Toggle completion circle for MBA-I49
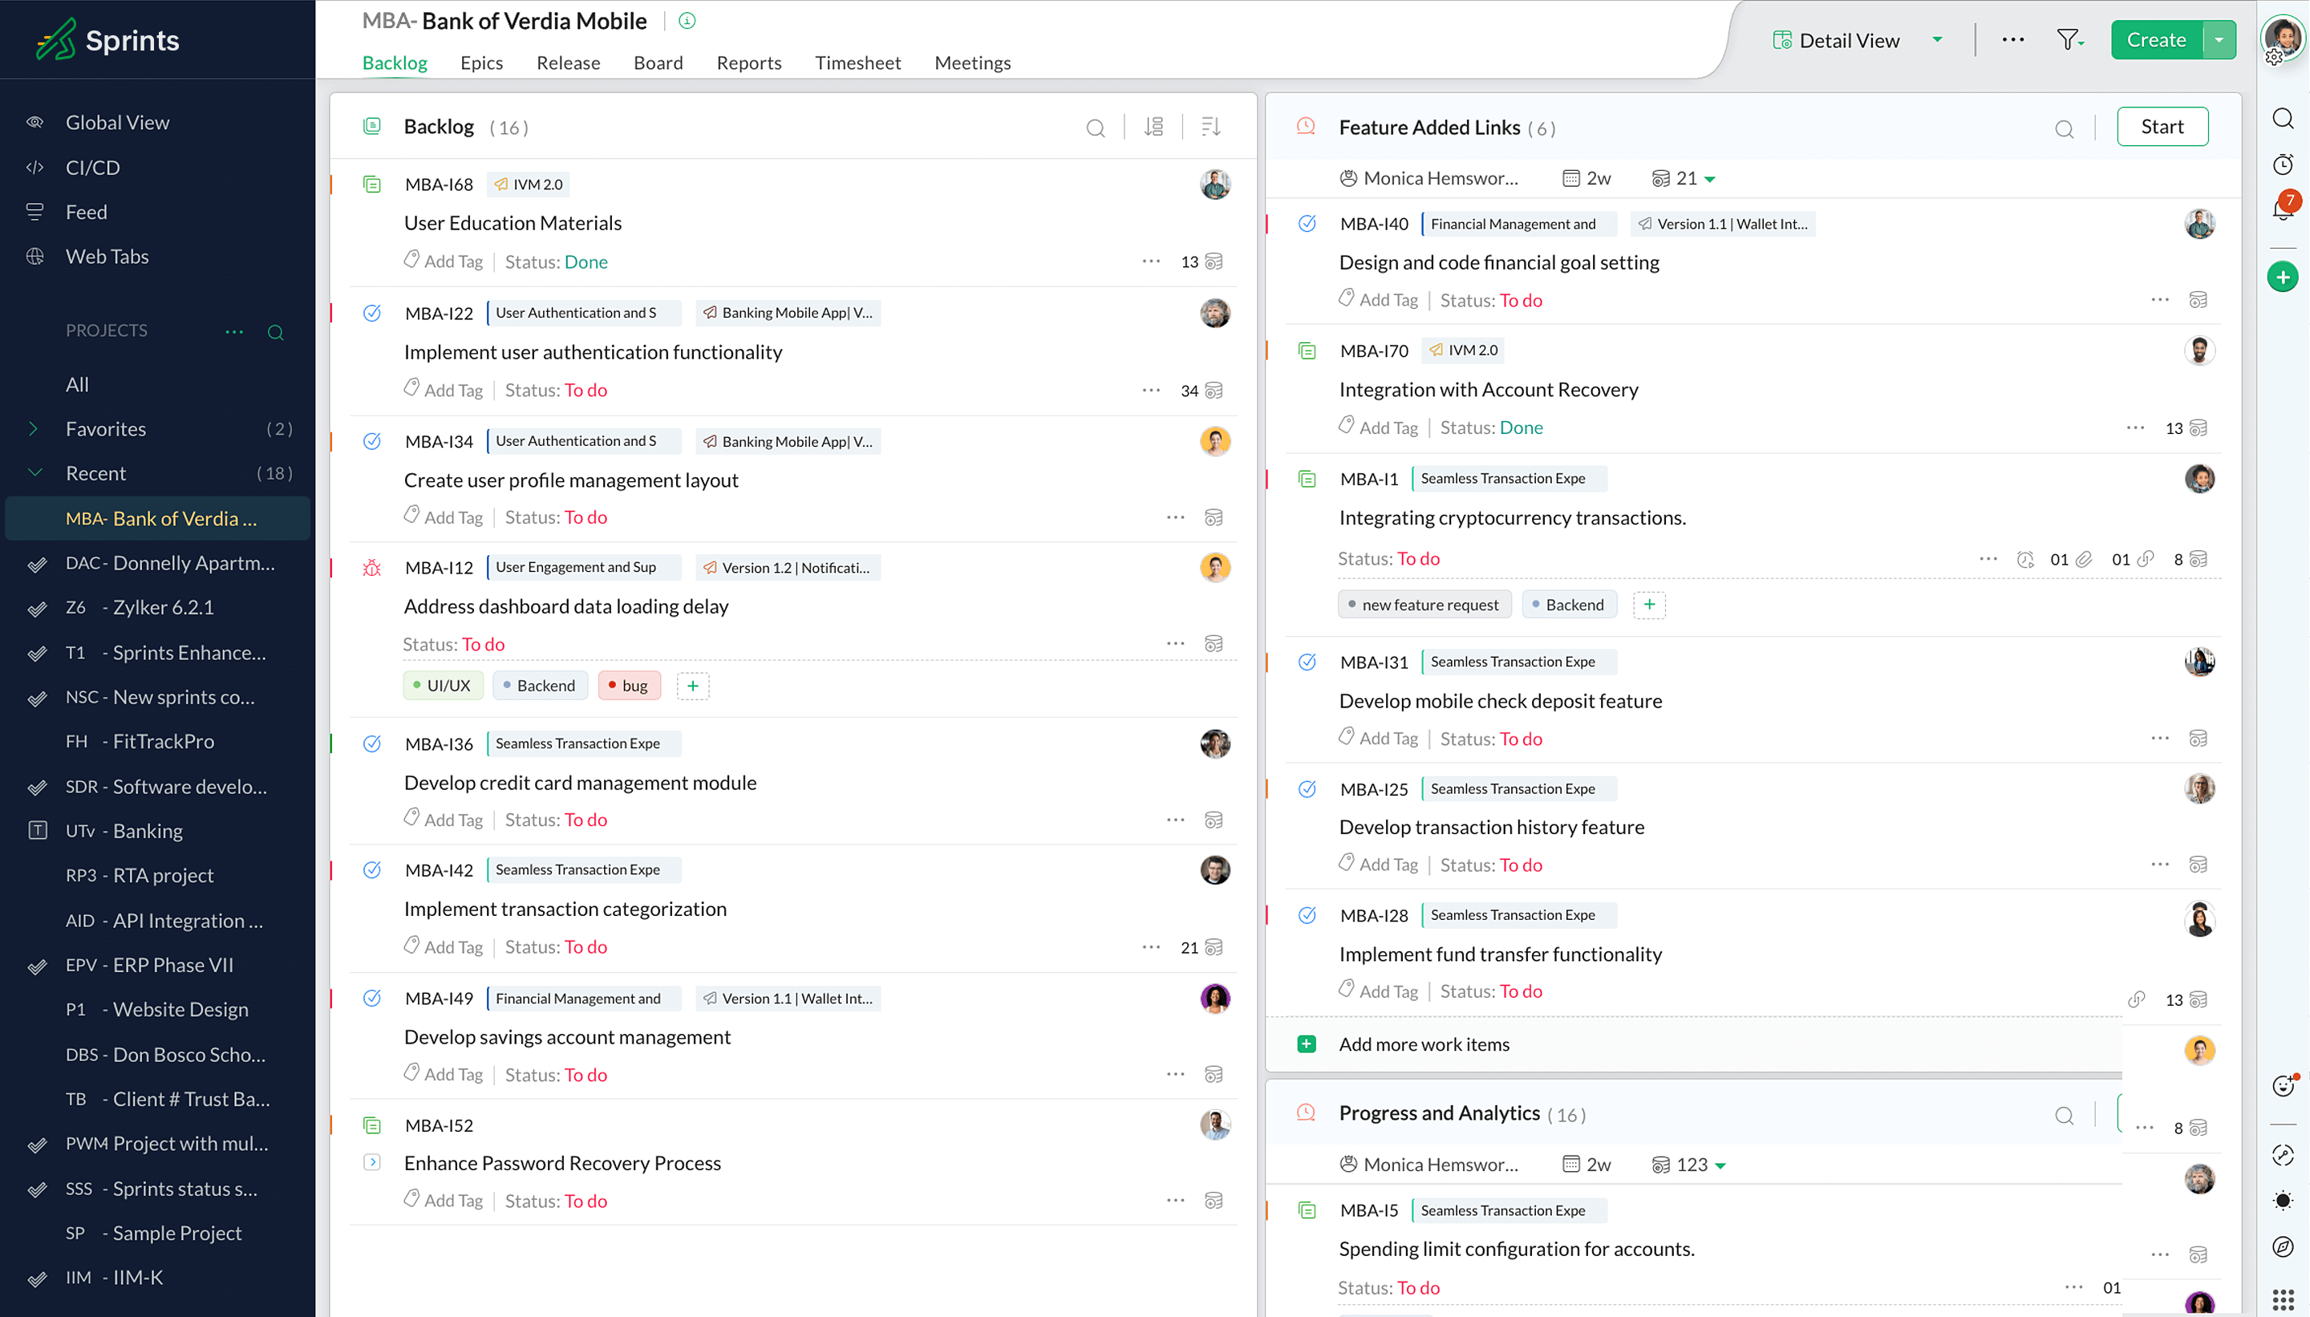 (x=371, y=999)
